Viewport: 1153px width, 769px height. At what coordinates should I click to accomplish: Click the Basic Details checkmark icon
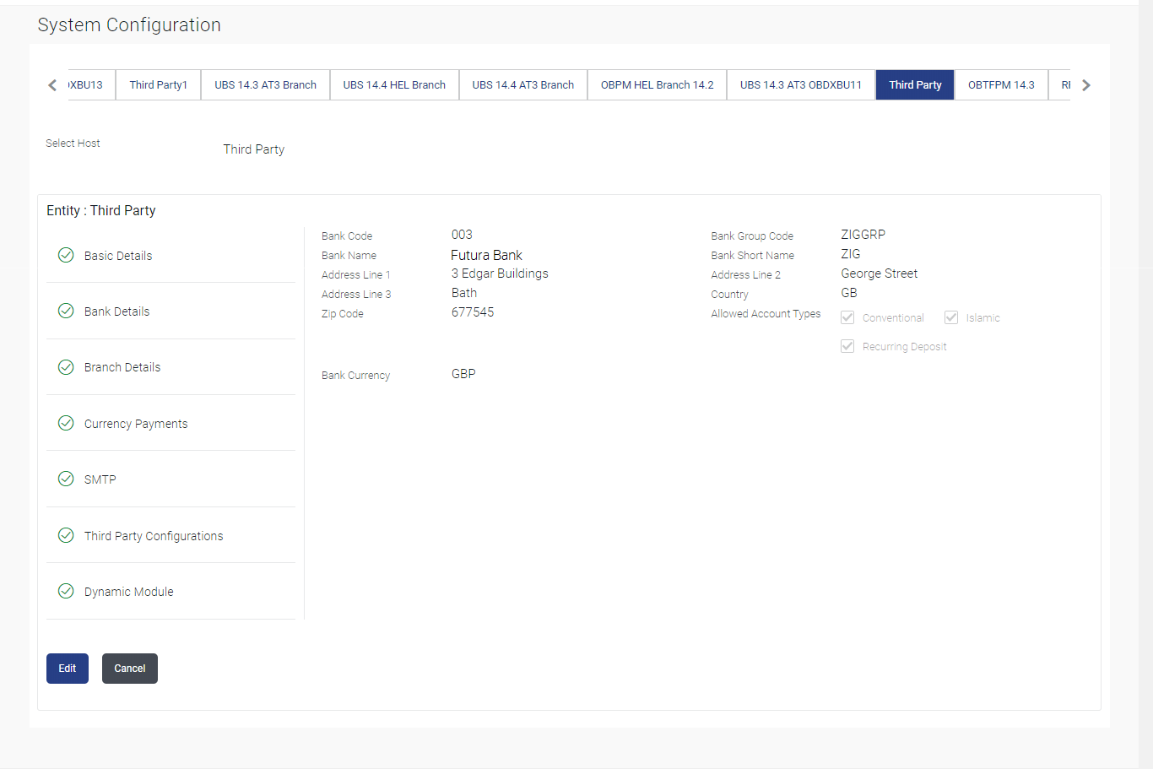[66, 255]
